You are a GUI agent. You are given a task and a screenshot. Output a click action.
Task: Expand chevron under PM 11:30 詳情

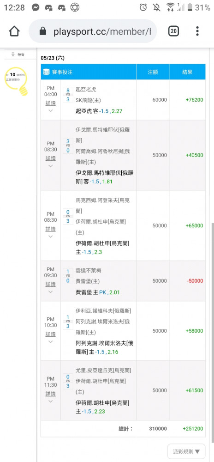(51, 401)
